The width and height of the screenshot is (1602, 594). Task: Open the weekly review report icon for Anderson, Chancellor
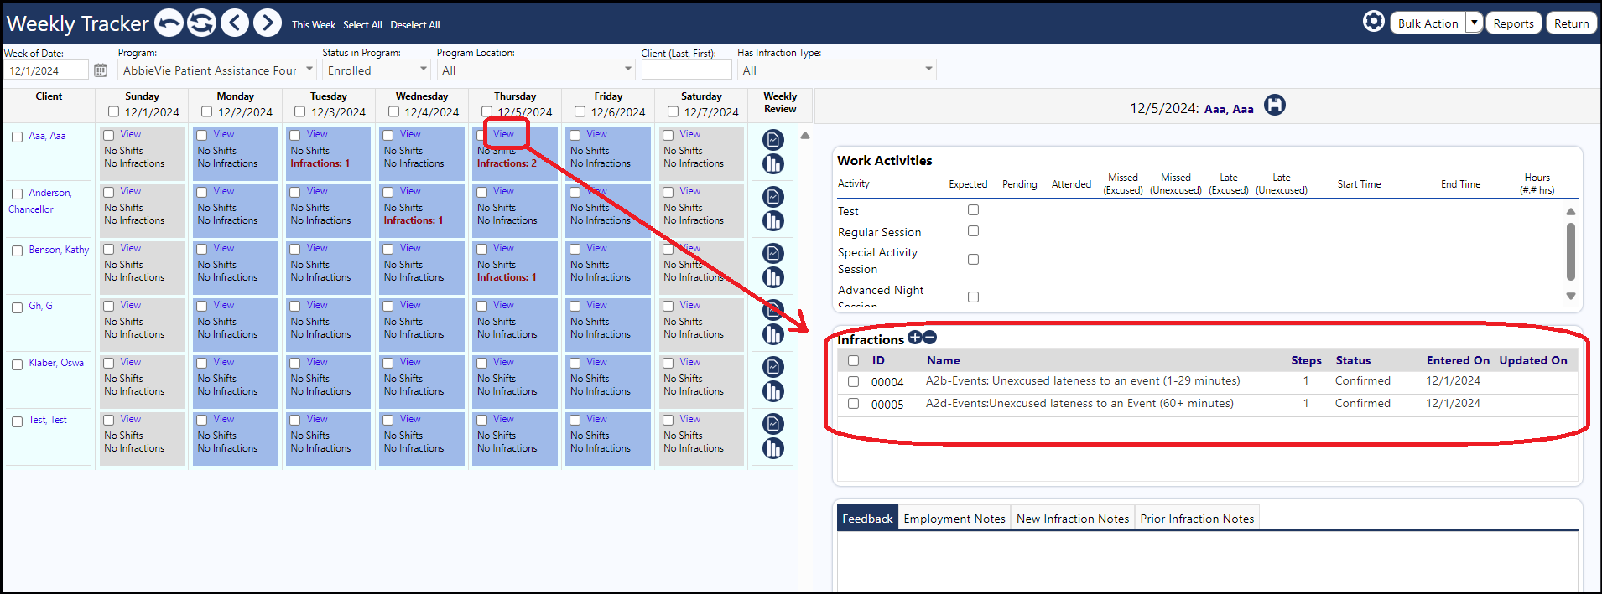pyautogui.click(x=773, y=197)
